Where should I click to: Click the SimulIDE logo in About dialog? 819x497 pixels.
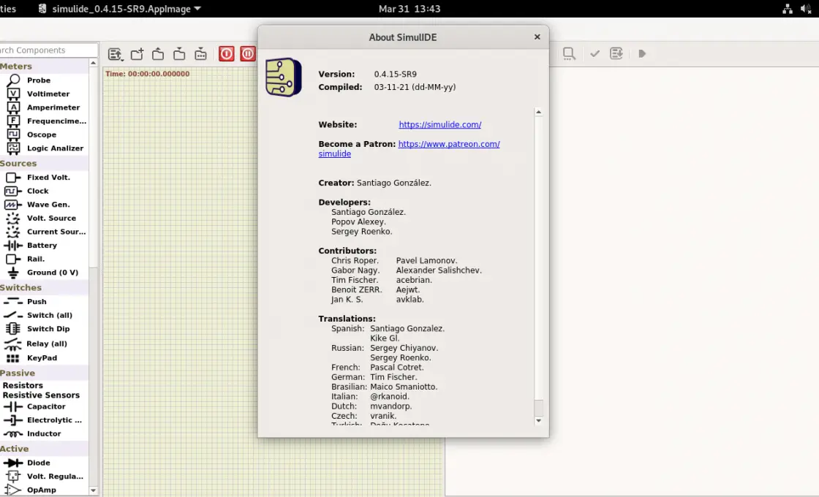click(x=284, y=77)
